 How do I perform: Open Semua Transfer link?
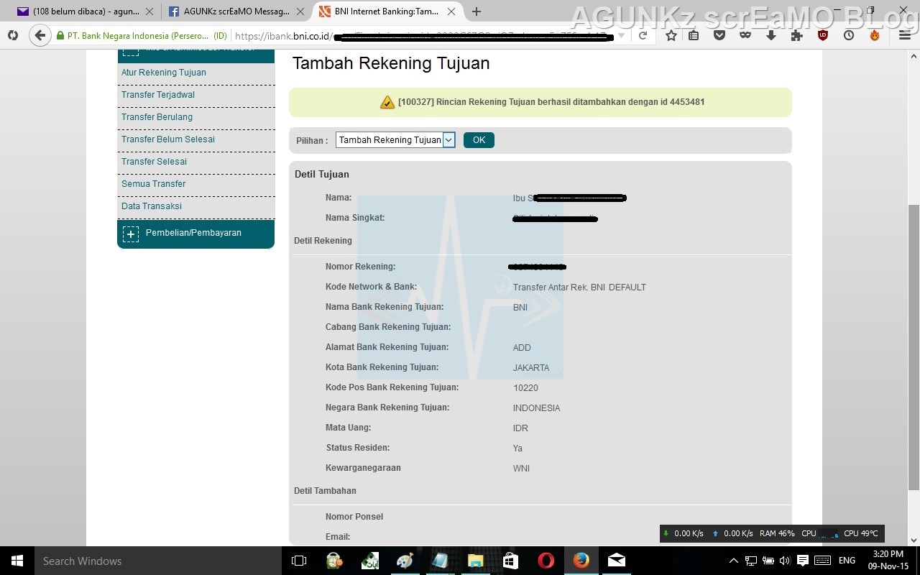tap(153, 184)
